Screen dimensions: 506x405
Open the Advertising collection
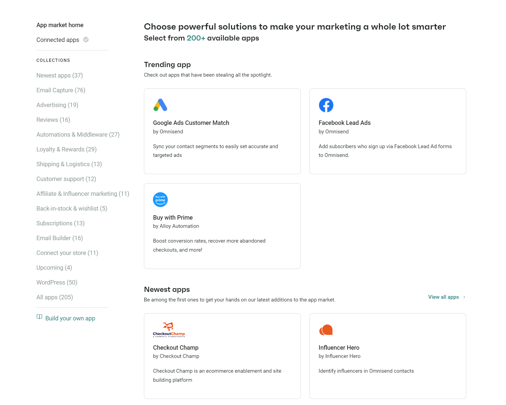pyautogui.click(x=57, y=105)
